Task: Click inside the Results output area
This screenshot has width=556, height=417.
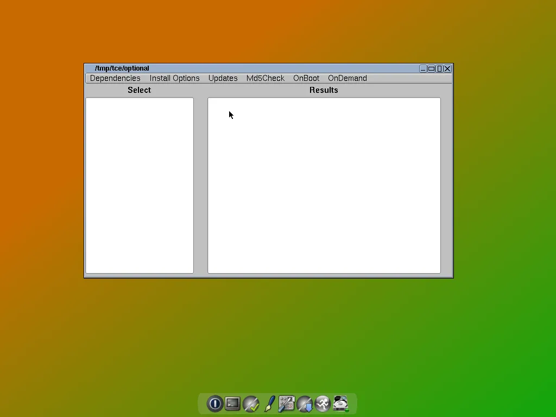Action: 324,186
